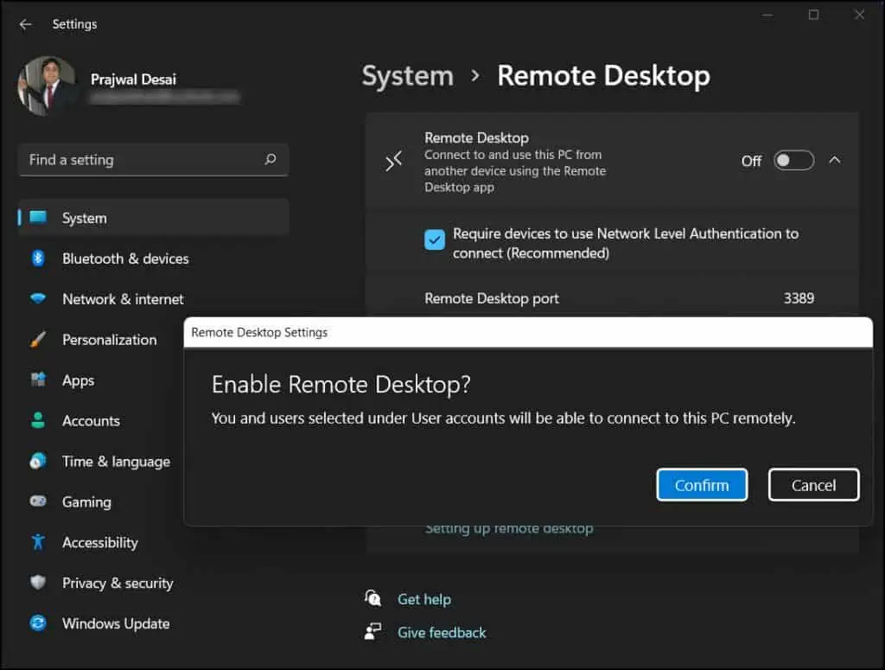Viewport: 885px width, 670px height.
Task: Click the Privacy & security shield icon
Action: coord(38,582)
